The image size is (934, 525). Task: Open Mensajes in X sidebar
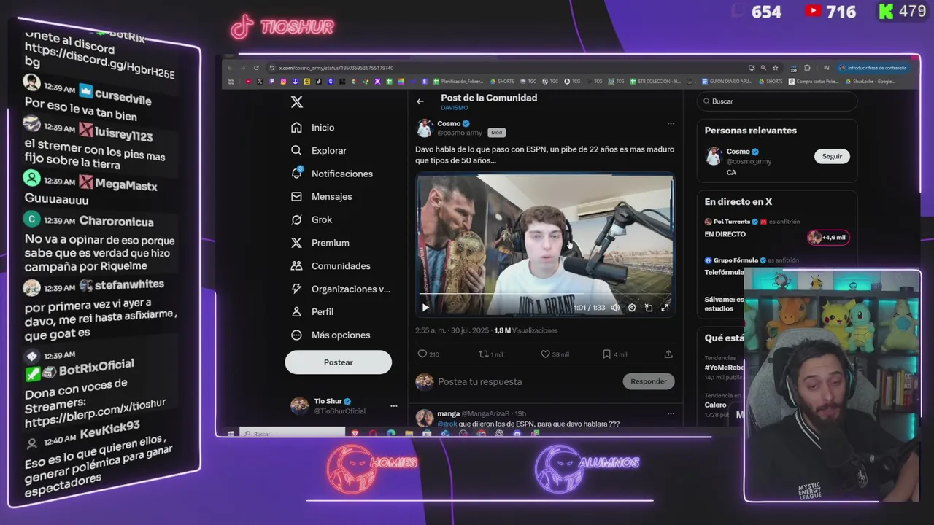tap(321, 196)
